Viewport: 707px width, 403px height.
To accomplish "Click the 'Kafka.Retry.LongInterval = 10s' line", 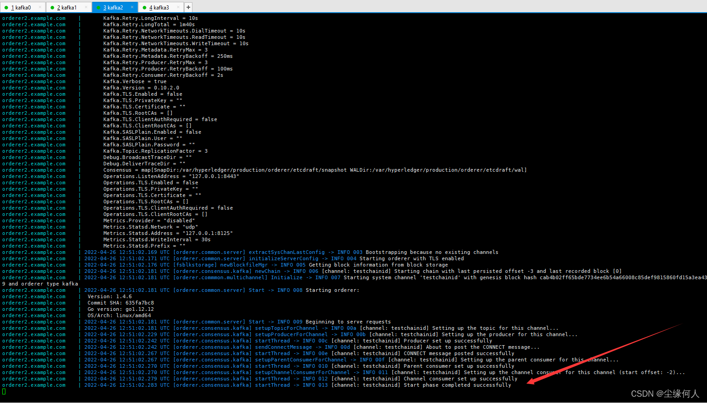I will tap(150, 18).
